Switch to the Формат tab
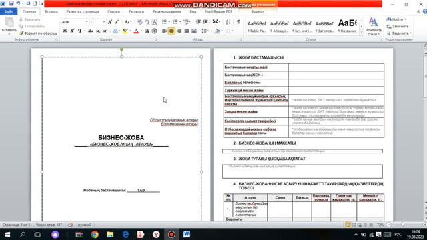 point(258,11)
